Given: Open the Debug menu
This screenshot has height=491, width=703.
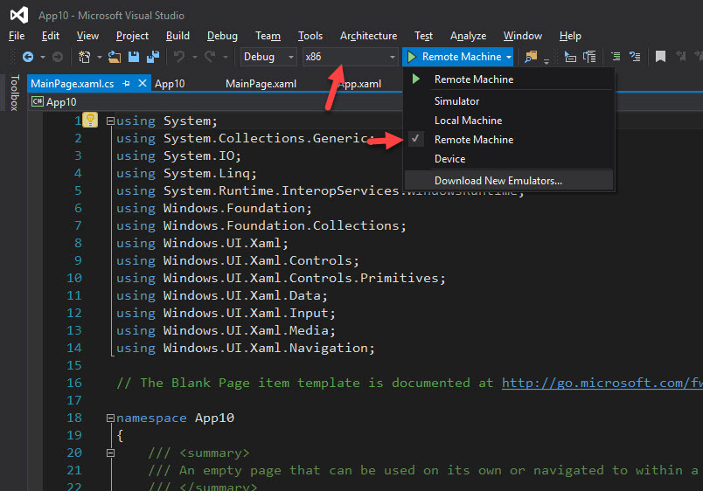Looking at the screenshot, I should pyautogui.click(x=222, y=36).
